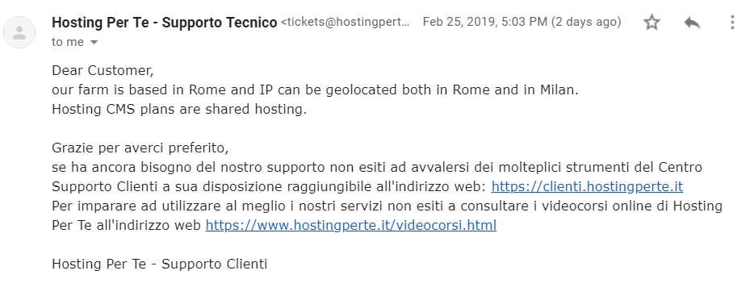This screenshot has width=754, height=300.
Task: Open the three-dot more options menu
Action: point(732,22)
